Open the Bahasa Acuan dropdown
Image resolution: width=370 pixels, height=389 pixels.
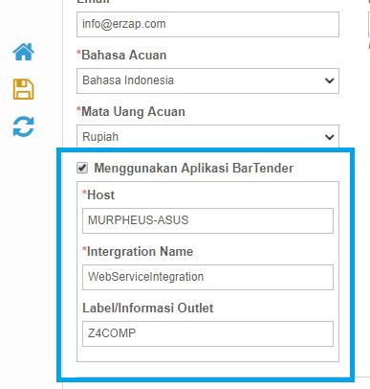(x=207, y=80)
